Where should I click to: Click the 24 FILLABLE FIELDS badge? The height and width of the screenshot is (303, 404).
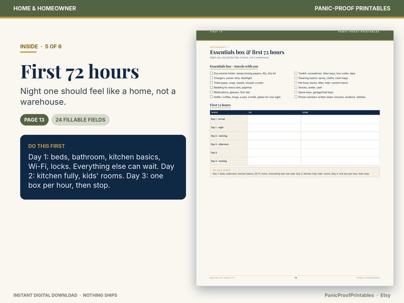80,119
